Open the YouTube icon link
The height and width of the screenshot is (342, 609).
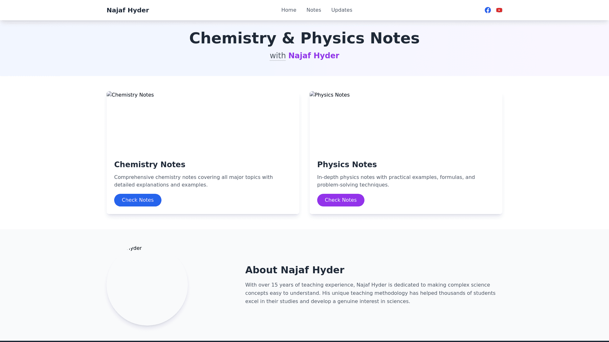tap(499, 10)
